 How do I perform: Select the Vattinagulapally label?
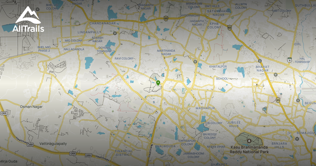point(53,144)
